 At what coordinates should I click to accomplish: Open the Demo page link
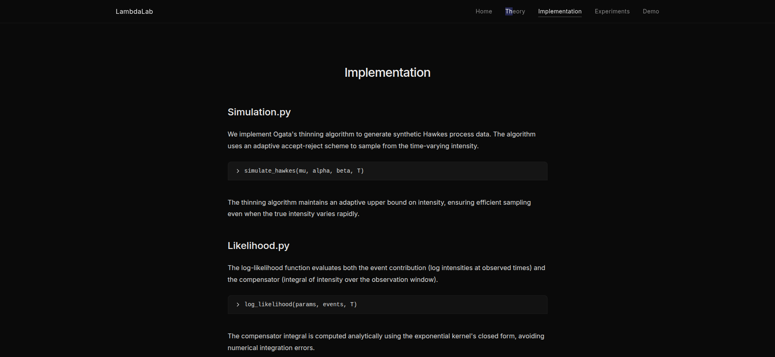pyautogui.click(x=651, y=11)
